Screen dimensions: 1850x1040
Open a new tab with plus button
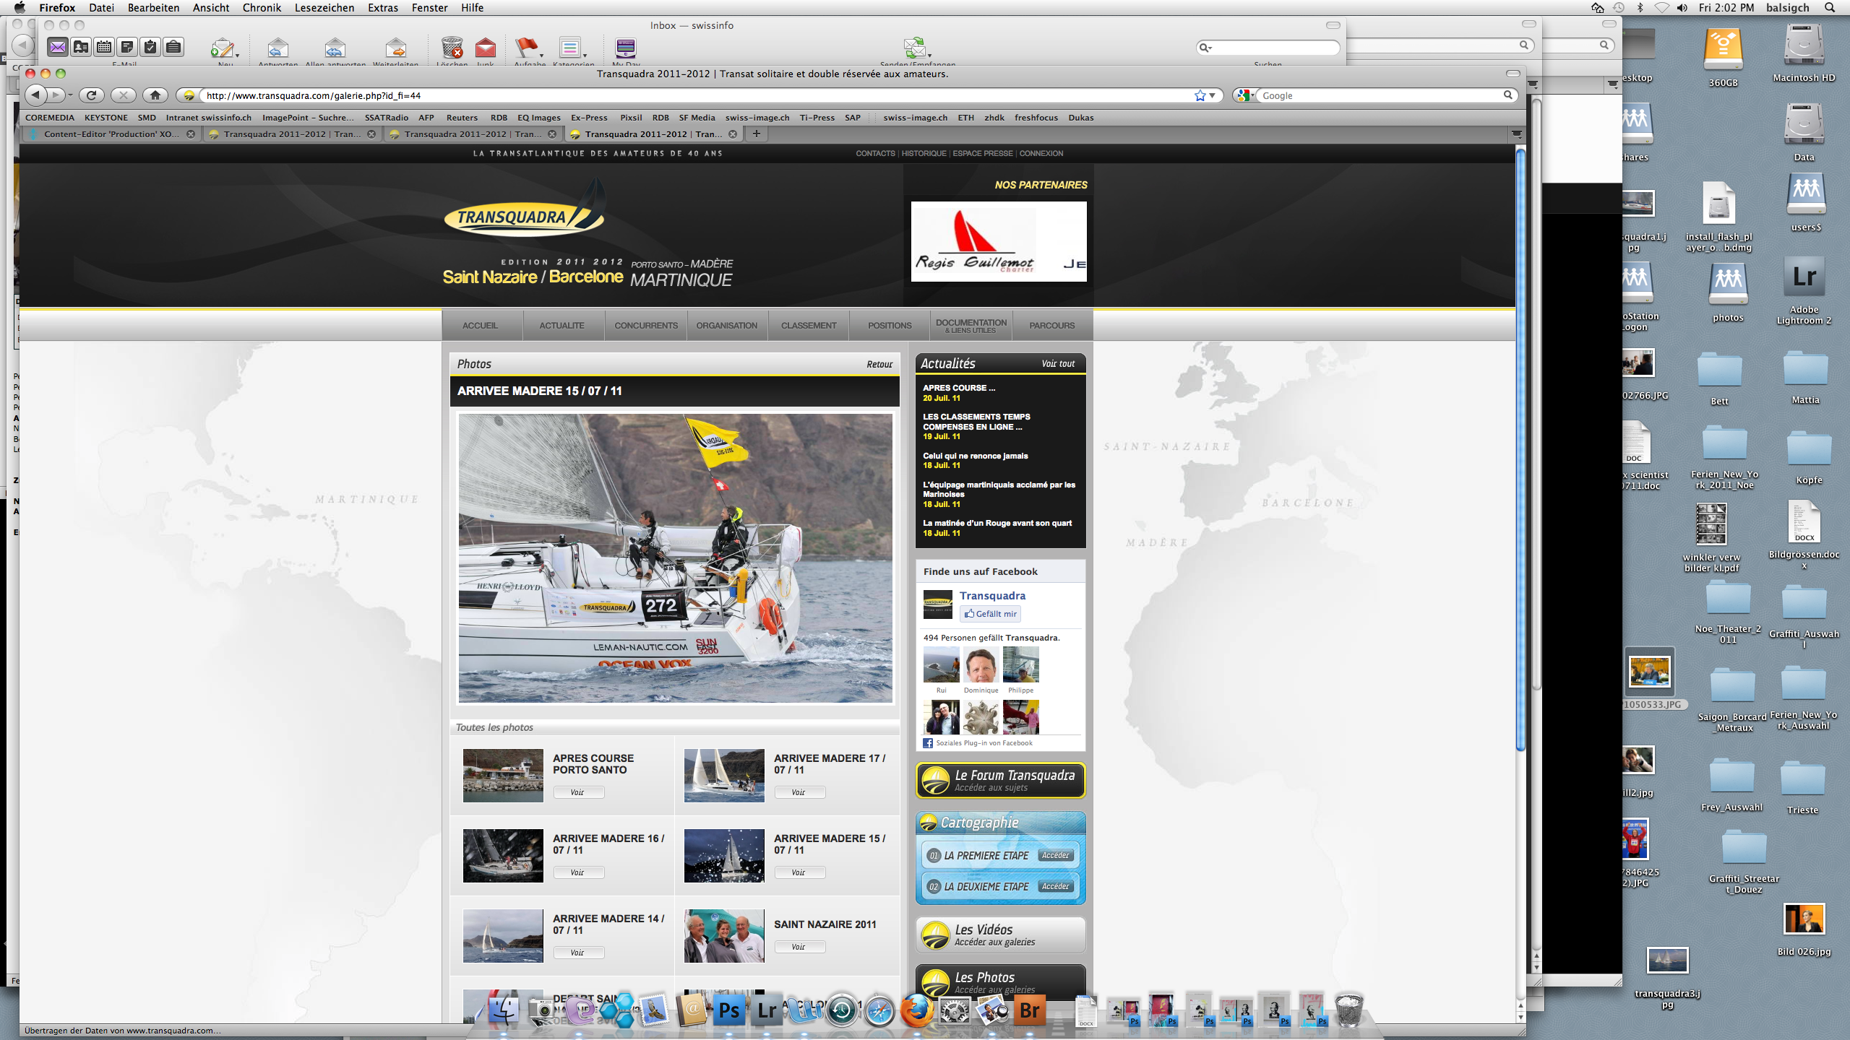756,134
